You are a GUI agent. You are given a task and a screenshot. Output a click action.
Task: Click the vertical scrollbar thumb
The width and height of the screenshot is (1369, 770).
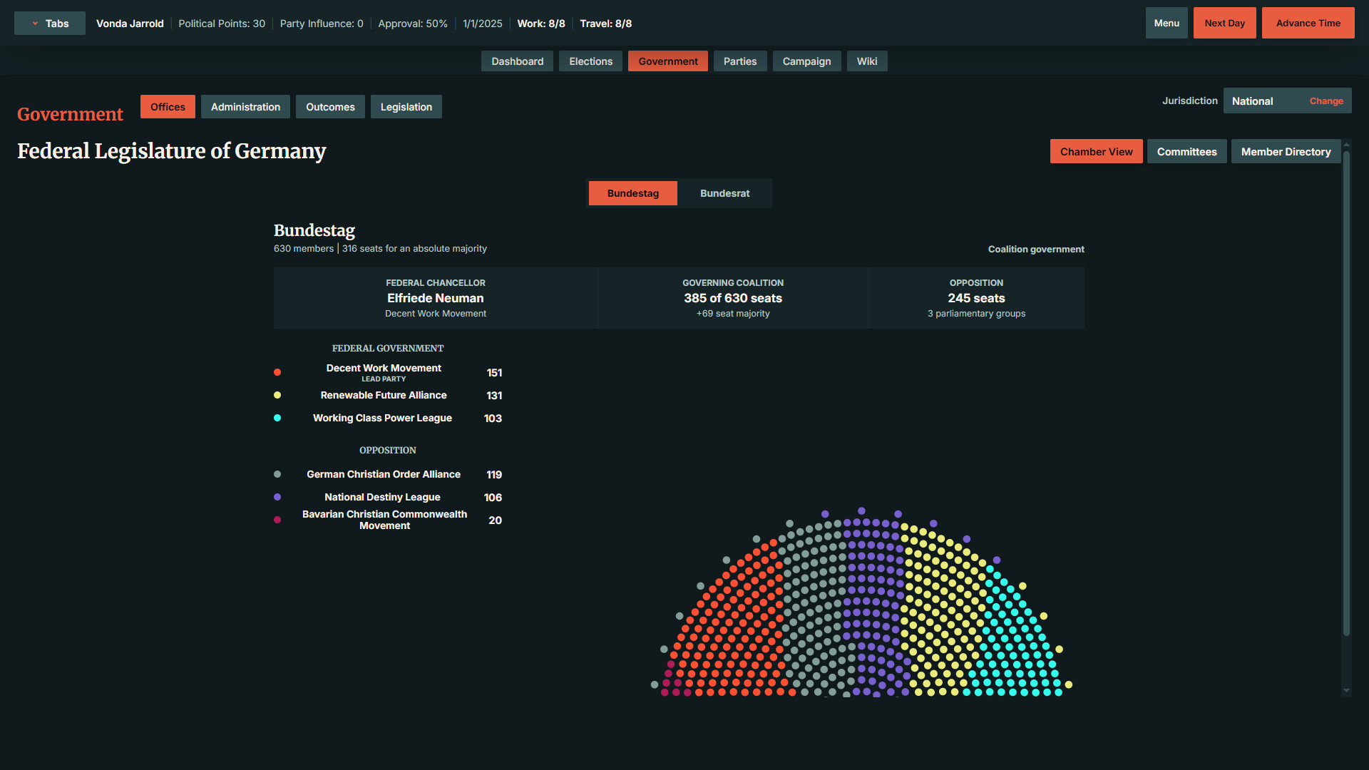1346,392
